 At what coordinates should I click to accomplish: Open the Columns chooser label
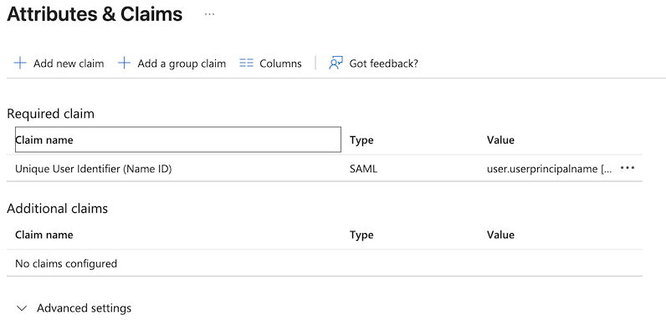tap(280, 63)
